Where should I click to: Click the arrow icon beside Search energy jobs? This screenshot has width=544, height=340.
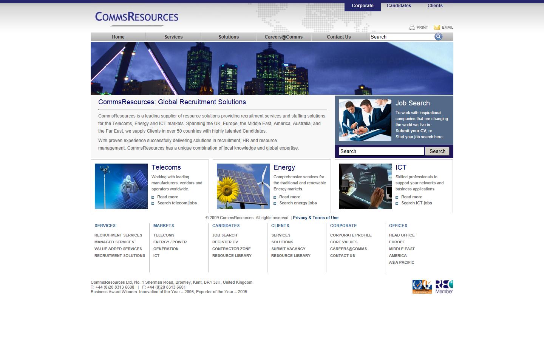(275, 203)
